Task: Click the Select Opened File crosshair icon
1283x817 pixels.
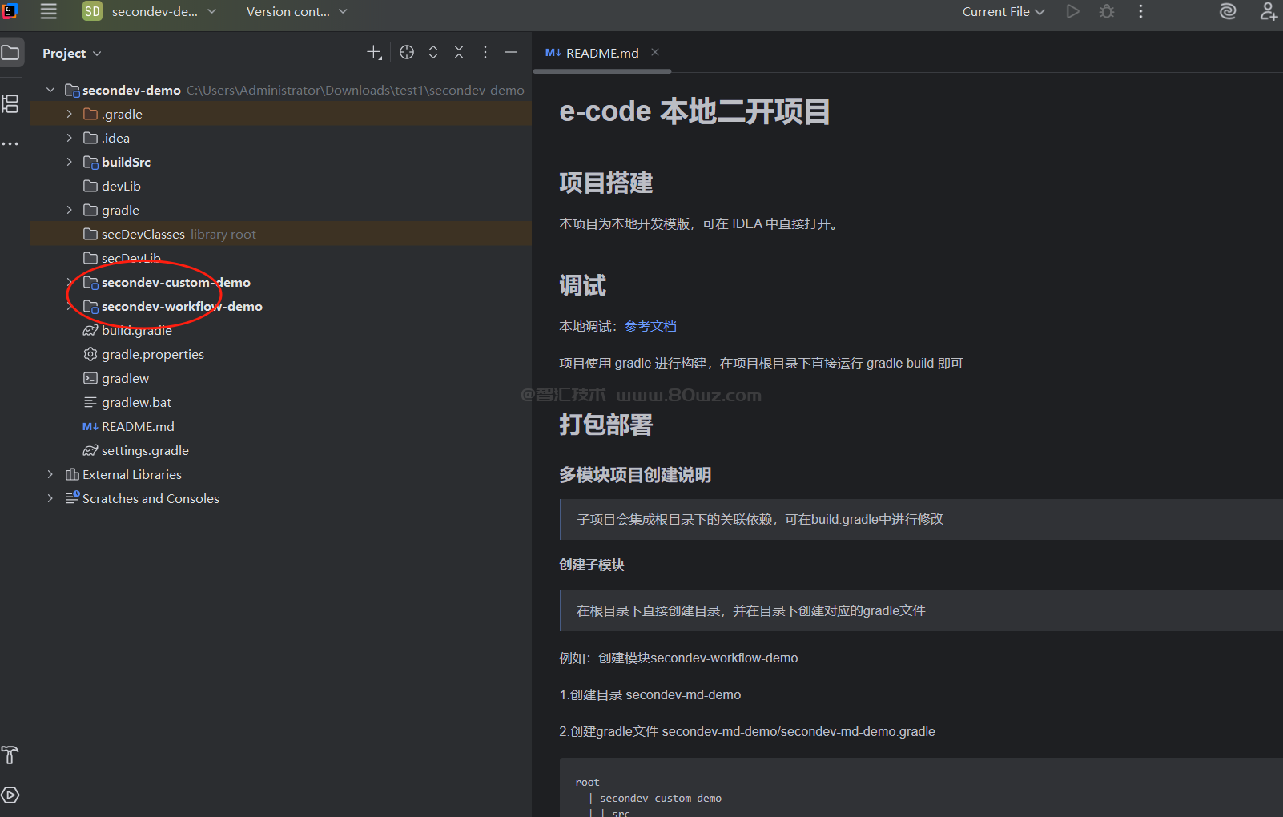Action: point(407,53)
